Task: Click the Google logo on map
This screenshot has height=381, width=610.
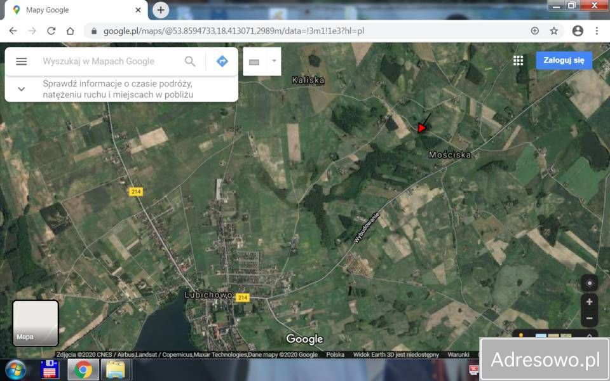Action: click(x=304, y=339)
